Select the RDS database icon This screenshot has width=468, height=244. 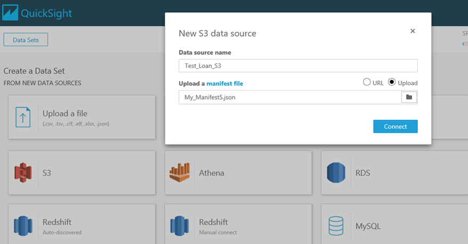[336, 173]
